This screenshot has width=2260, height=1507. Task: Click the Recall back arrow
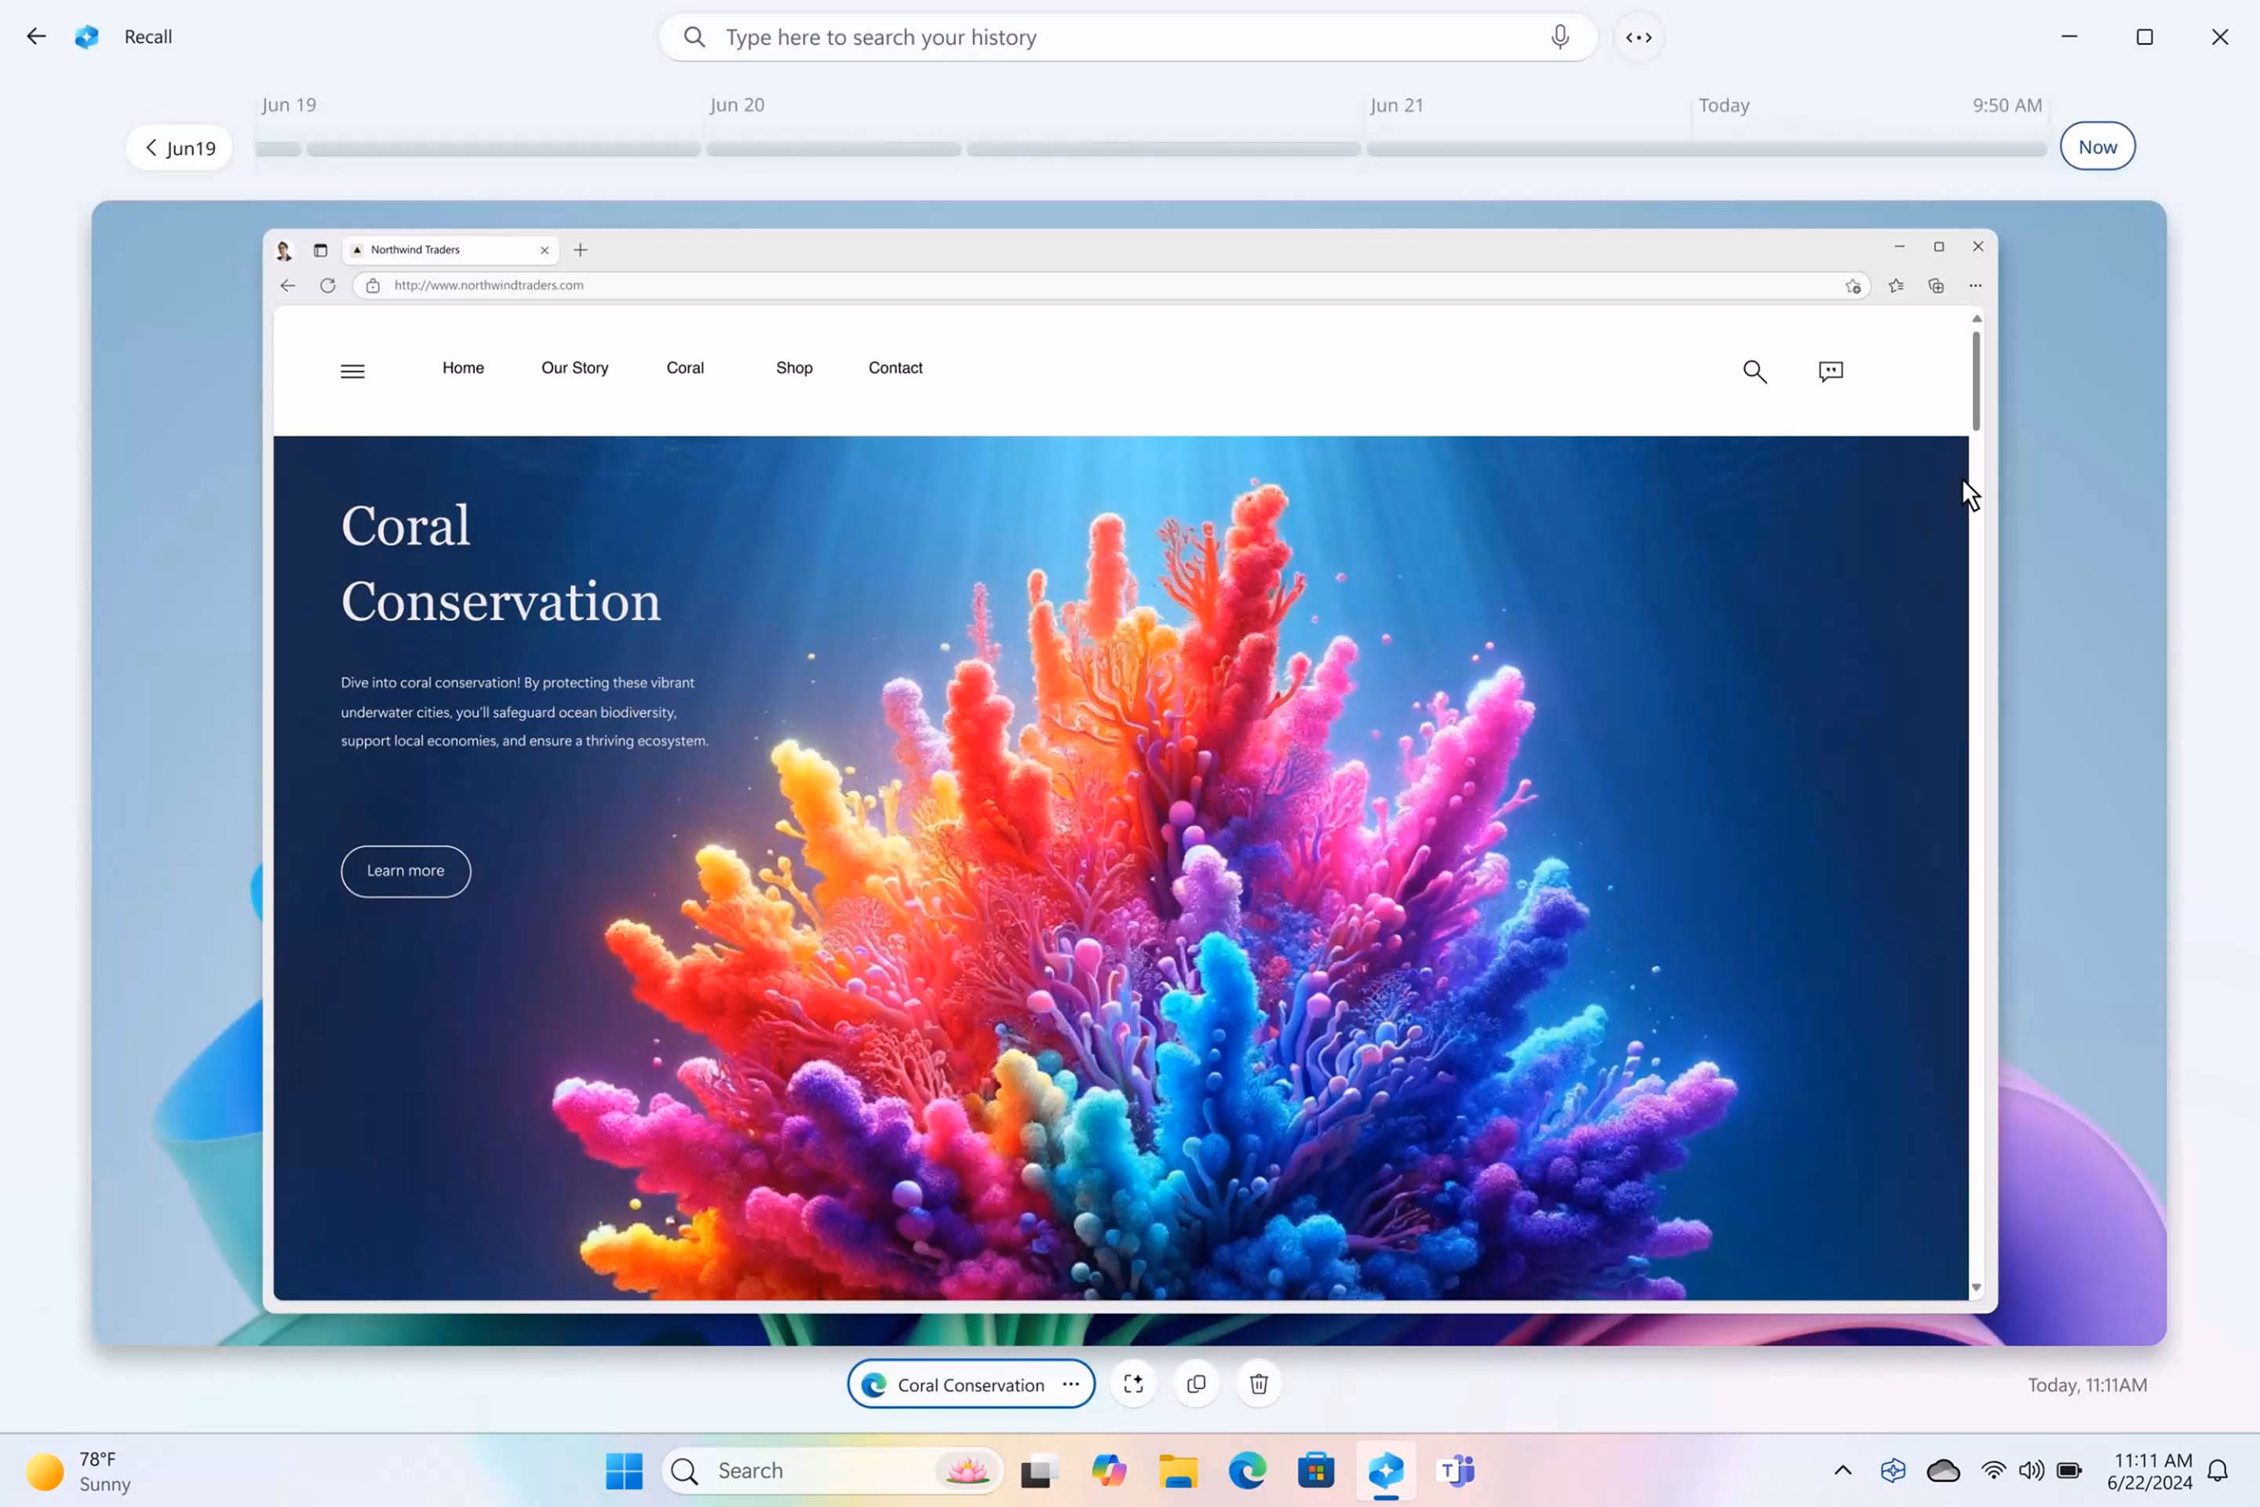tap(37, 37)
